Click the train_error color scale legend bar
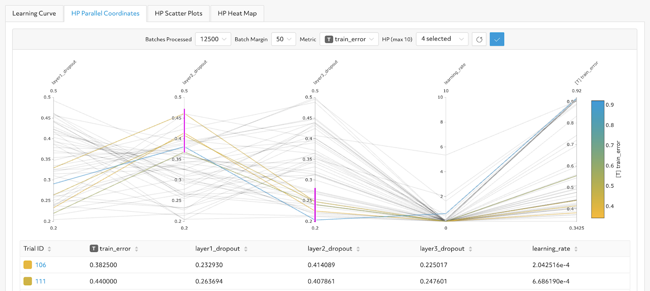The height and width of the screenshot is (291, 650). tap(598, 159)
